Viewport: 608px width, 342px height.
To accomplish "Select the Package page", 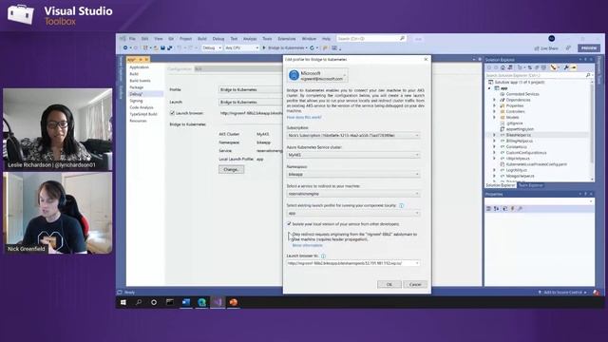I will coord(137,87).
